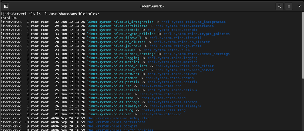
Task: Click the "total 96" output line
Action: tap(9, 18)
